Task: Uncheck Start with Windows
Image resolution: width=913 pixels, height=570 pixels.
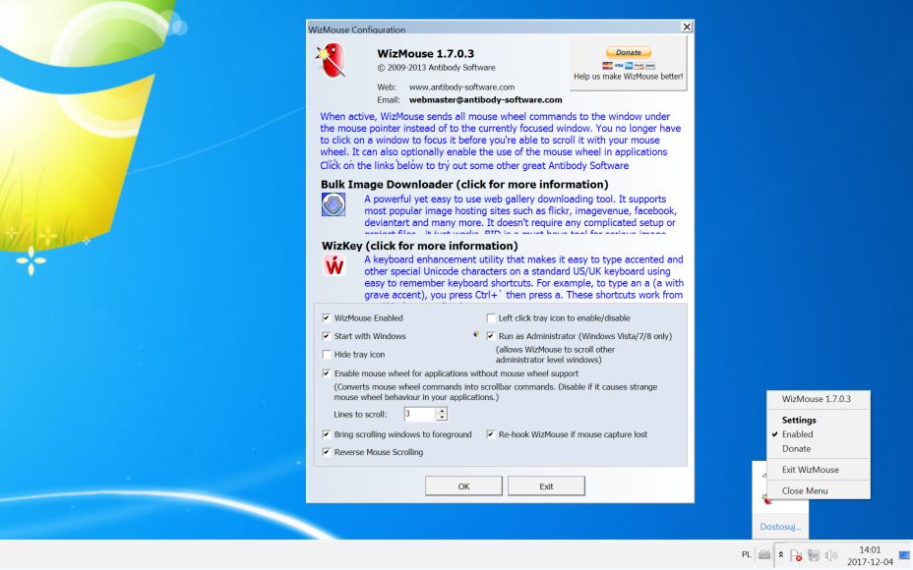Action: (327, 336)
